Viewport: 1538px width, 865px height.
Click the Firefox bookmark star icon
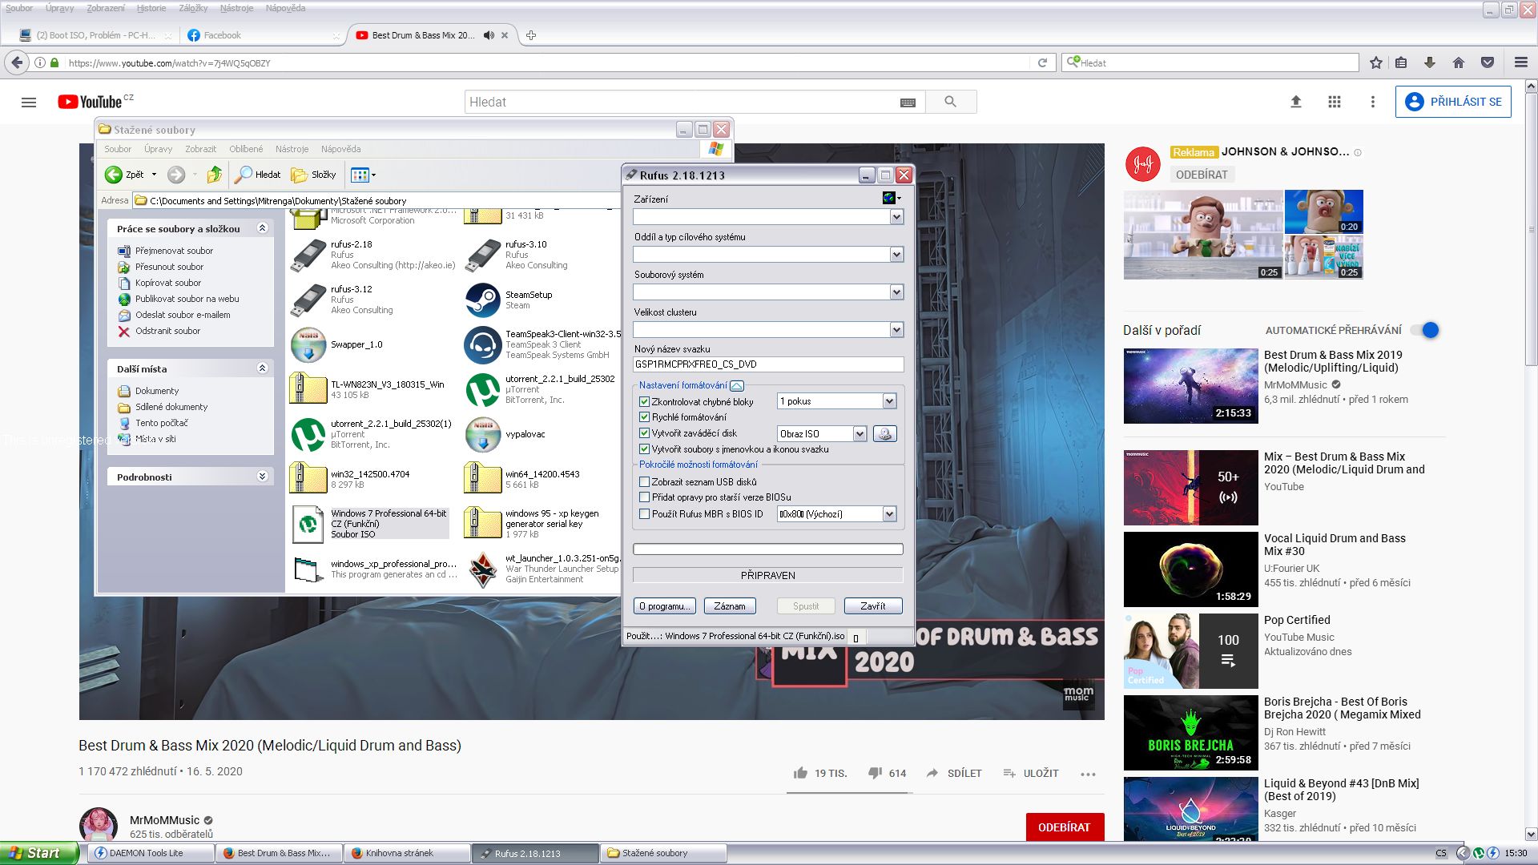tap(1376, 62)
